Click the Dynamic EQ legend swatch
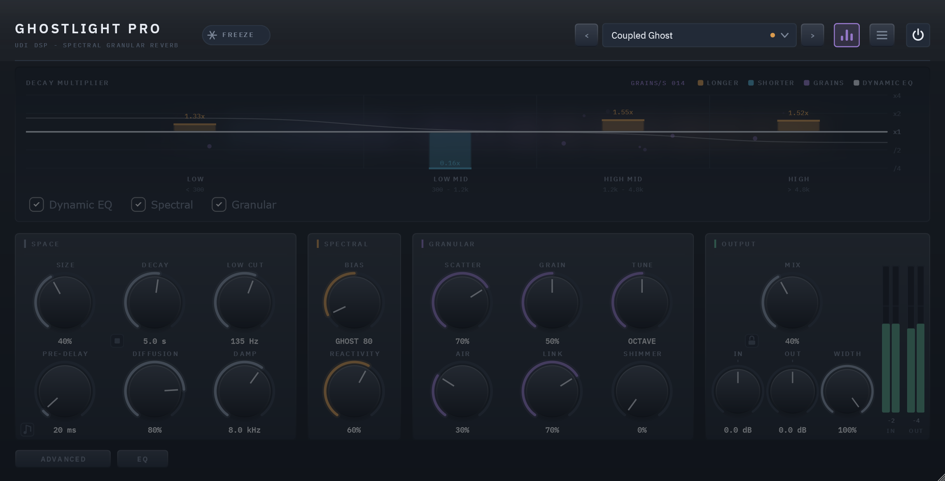945x481 pixels. click(x=856, y=83)
